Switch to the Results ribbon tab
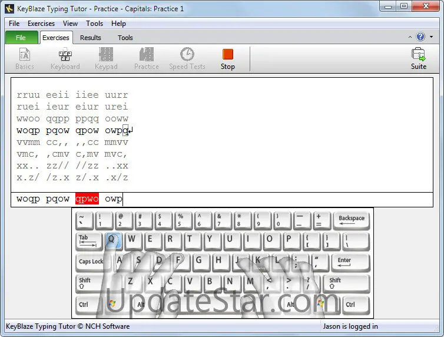444x337 pixels. tap(90, 38)
